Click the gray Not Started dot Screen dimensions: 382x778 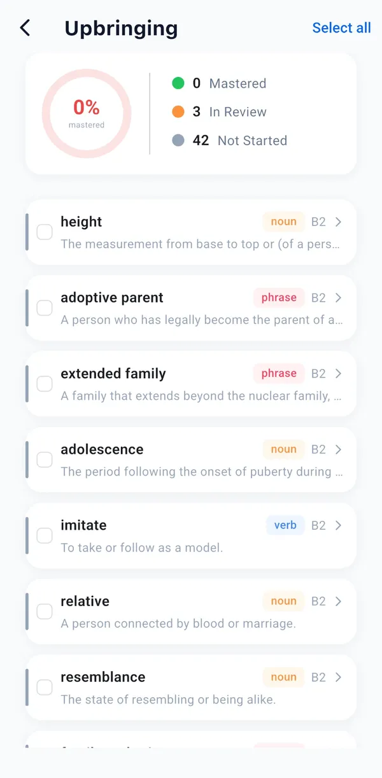(178, 140)
